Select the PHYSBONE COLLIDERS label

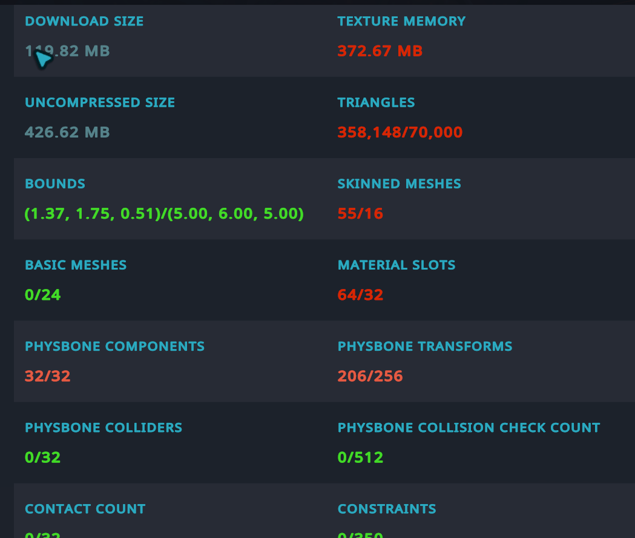click(104, 428)
